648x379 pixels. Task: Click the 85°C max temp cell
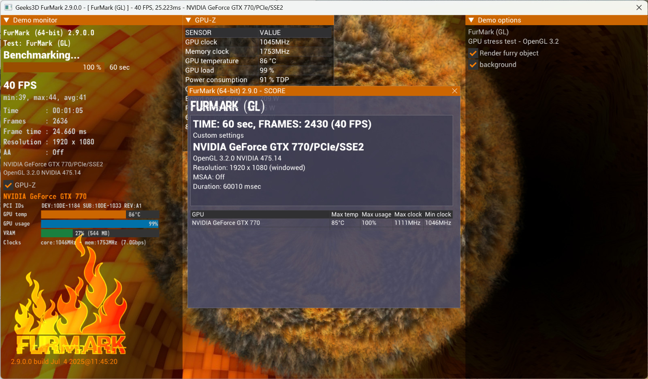338,223
